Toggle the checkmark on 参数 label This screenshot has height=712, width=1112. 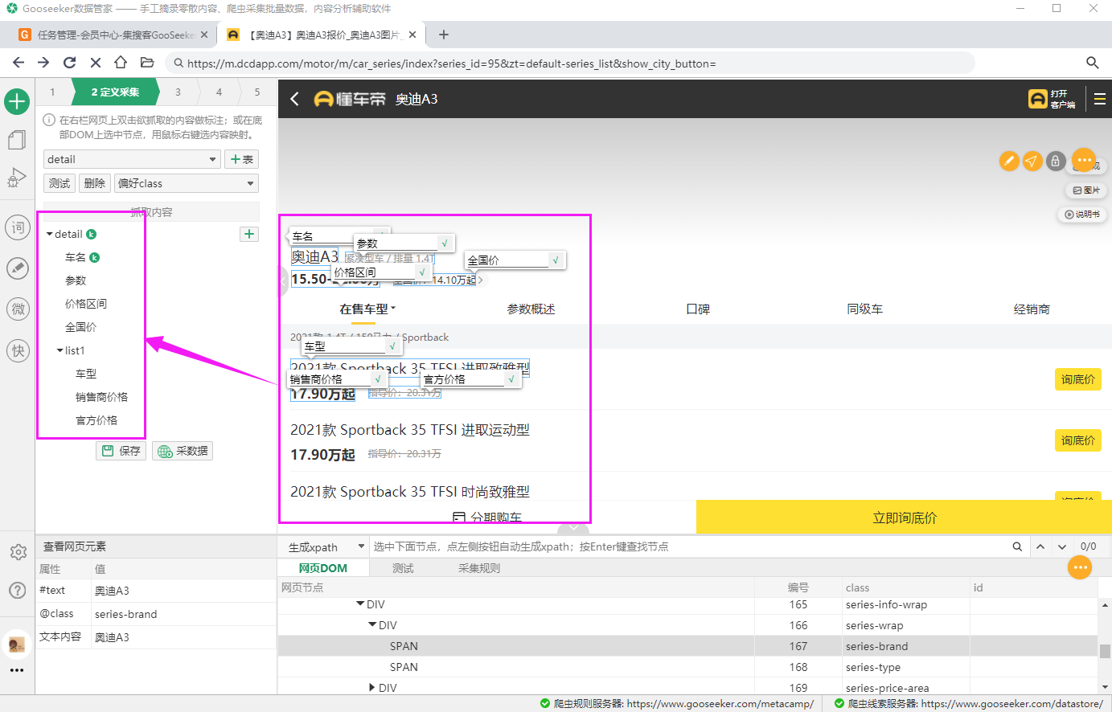click(445, 243)
